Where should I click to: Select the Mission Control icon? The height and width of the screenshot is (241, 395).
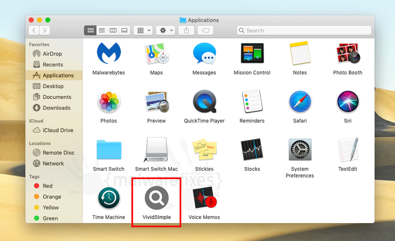click(252, 53)
